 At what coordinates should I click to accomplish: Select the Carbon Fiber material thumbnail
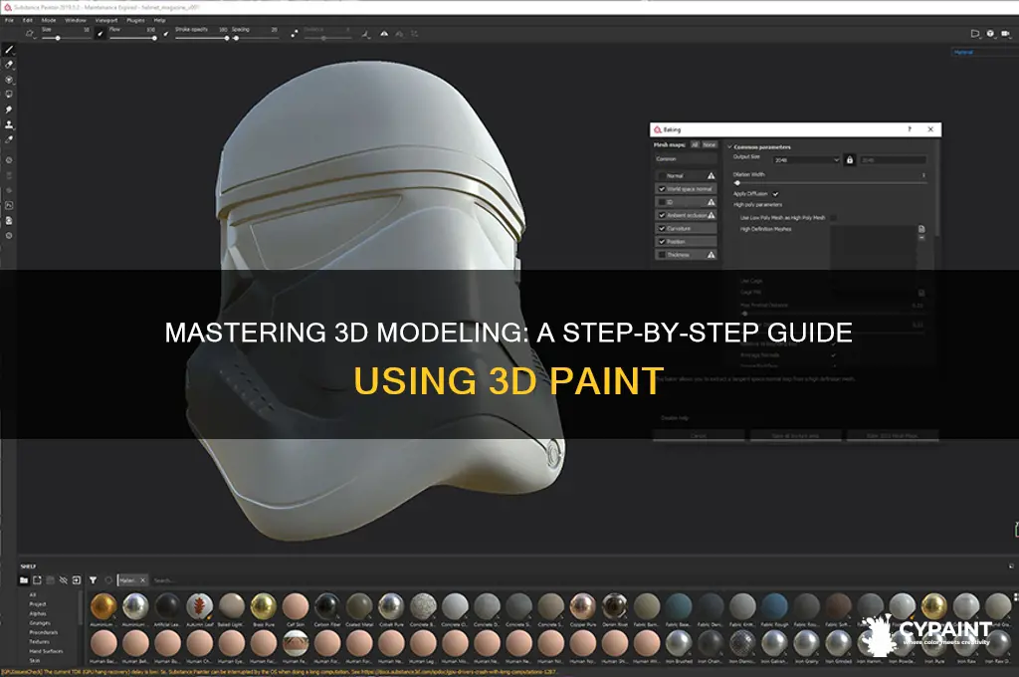pyautogui.click(x=326, y=608)
